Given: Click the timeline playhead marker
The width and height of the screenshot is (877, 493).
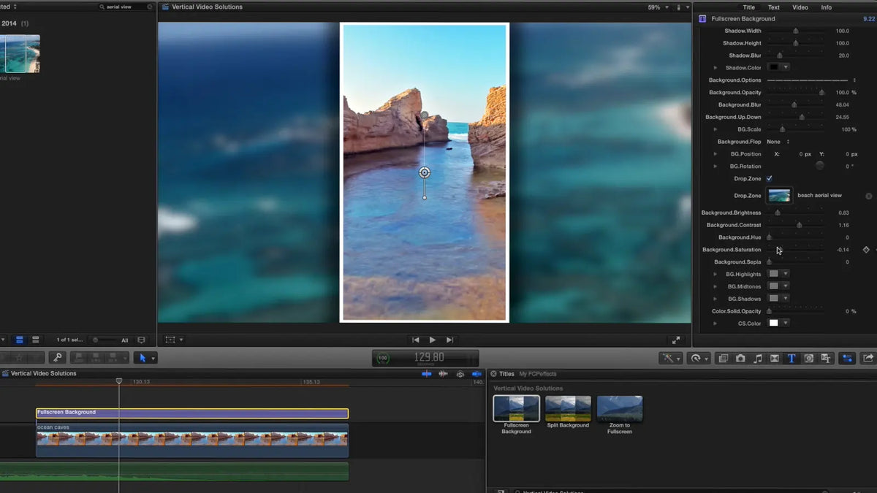Looking at the screenshot, I should coord(119,381).
